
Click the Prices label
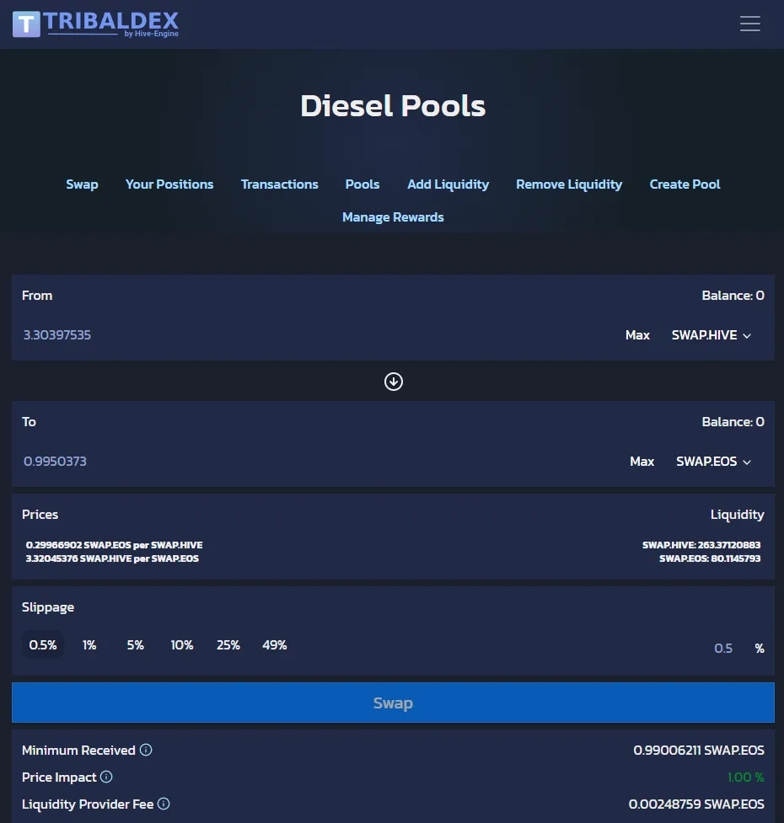point(40,515)
